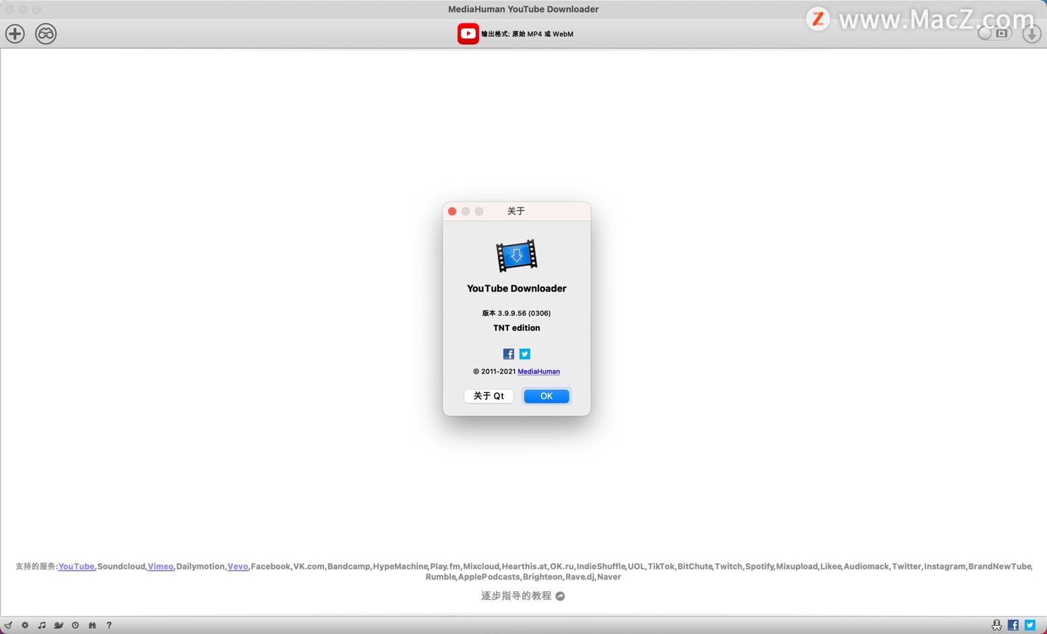Click the copyright 2011-2021 text

pos(495,372)
